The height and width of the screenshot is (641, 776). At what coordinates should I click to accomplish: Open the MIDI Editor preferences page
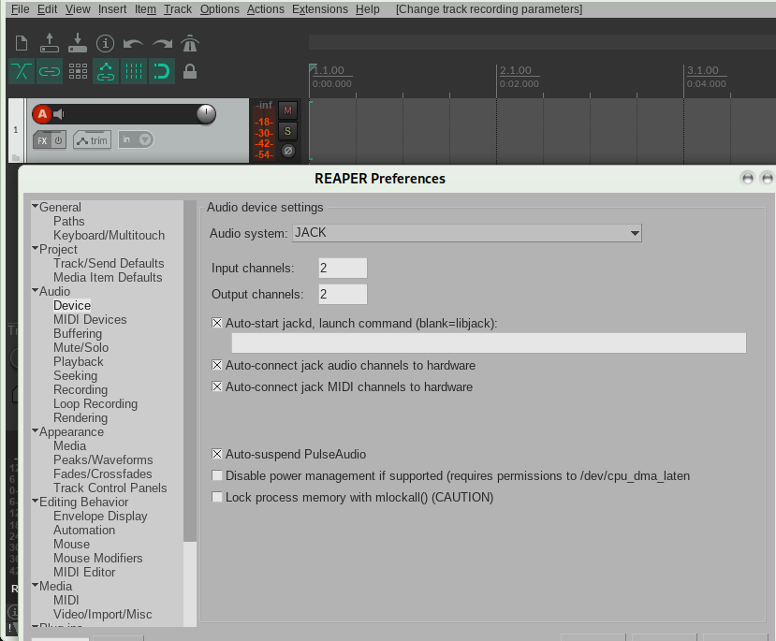pos(84,572)
